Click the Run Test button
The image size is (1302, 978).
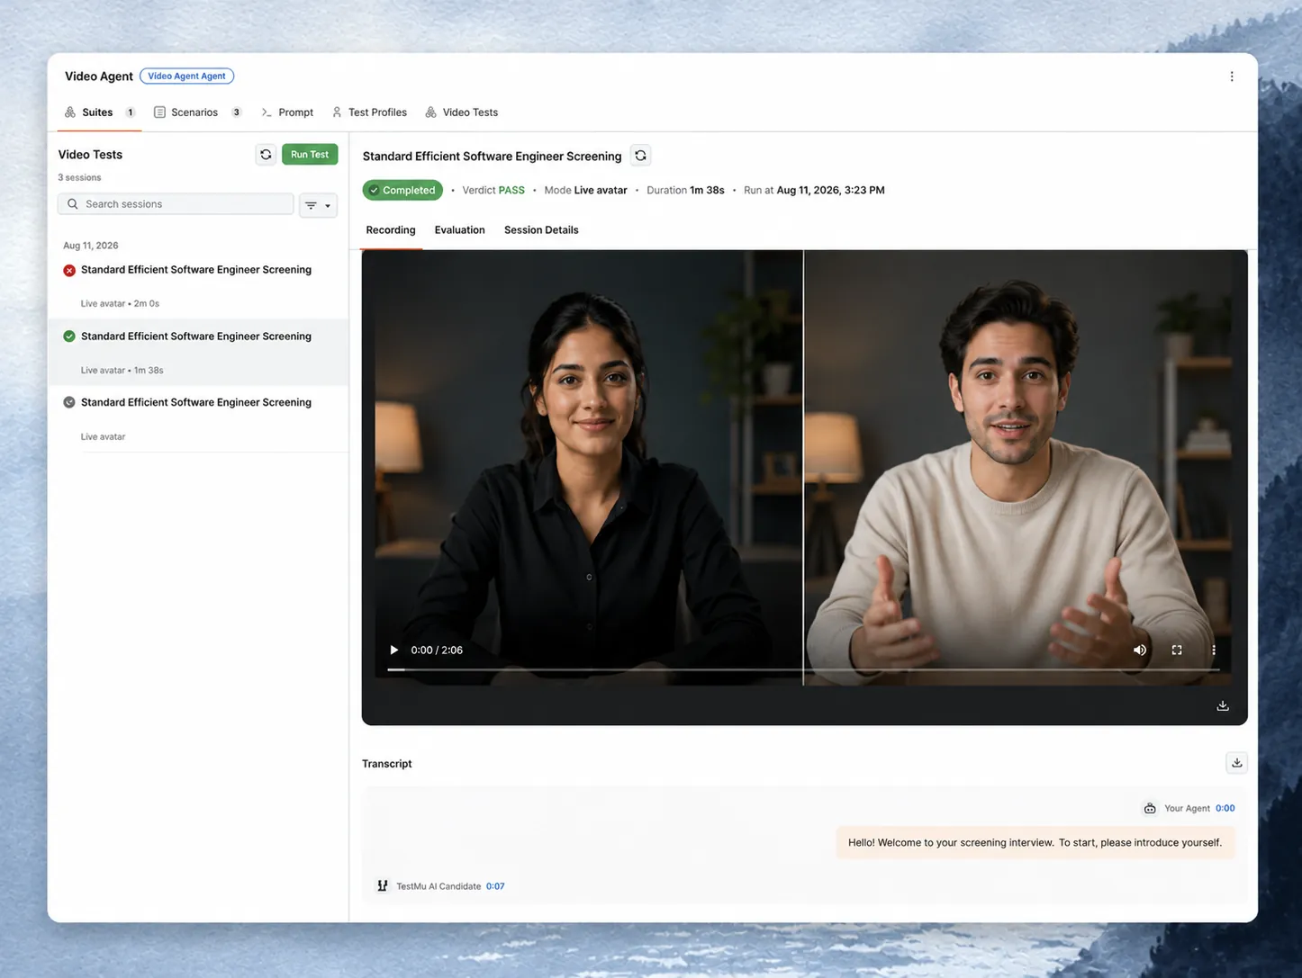[310, 155]
